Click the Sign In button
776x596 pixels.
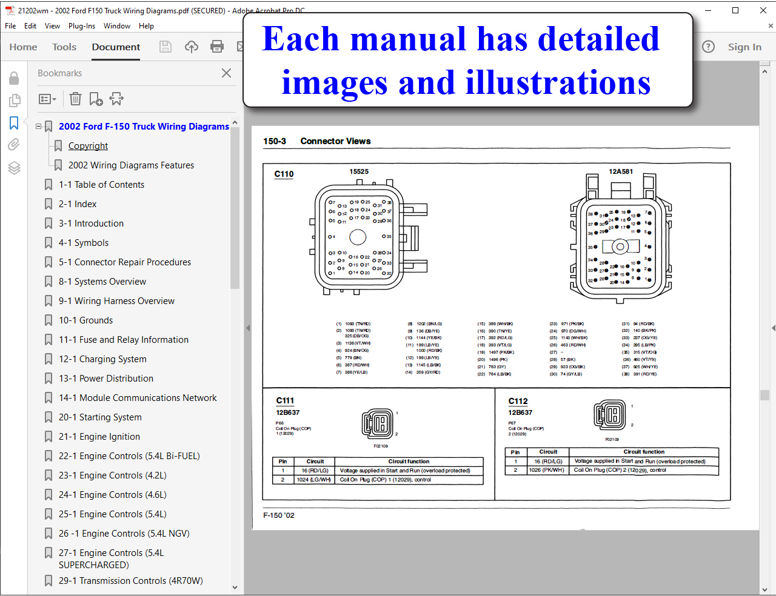point(744,47)
